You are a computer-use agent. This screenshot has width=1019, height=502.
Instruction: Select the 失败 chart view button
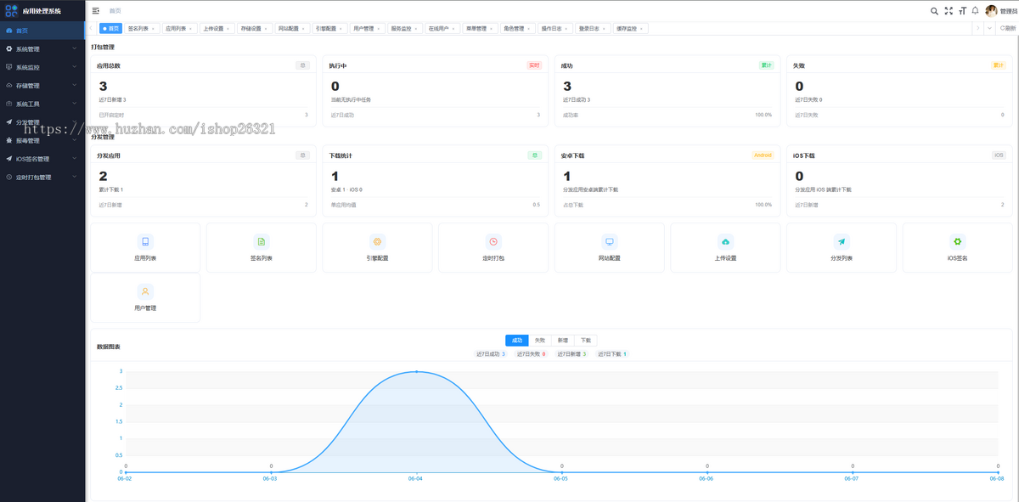(x=540, y=340)
